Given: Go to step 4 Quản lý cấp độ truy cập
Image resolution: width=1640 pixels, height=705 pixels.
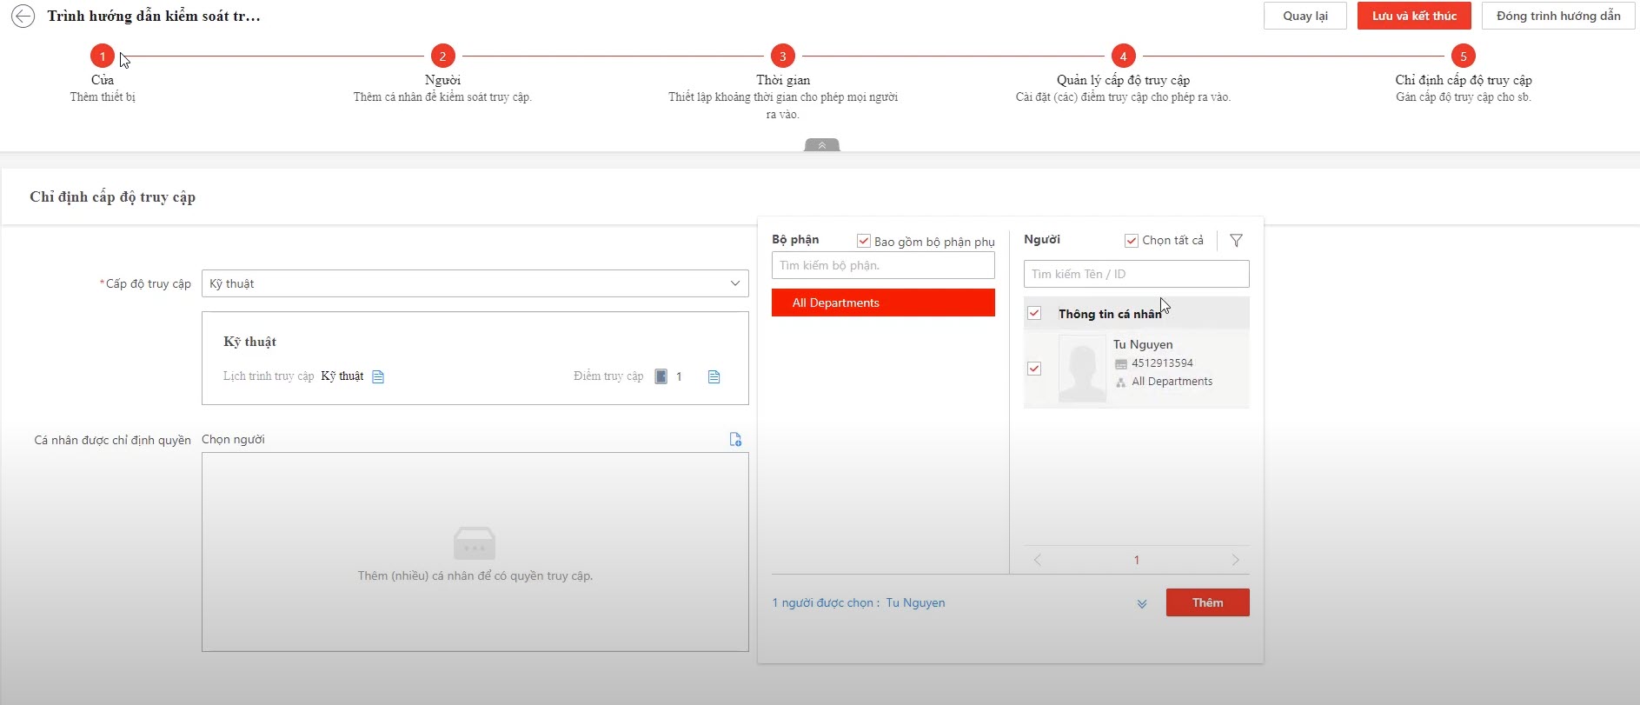Looking at the screenshot, I should click(x=1123, y=57).
